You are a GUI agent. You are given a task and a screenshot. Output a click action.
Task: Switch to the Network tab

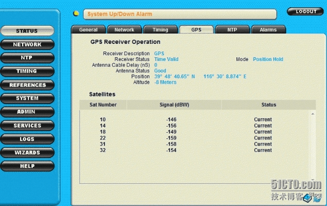click(x=124, y=30)
